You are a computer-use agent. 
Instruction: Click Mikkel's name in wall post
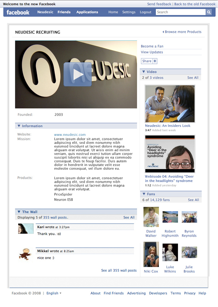(43, 251)
